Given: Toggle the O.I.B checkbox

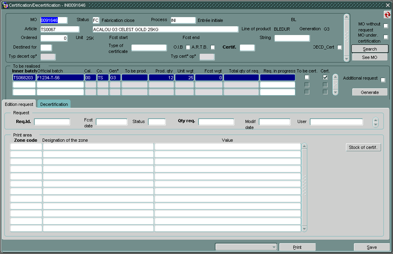Looking at the screenshot, I should coord(188,47).
